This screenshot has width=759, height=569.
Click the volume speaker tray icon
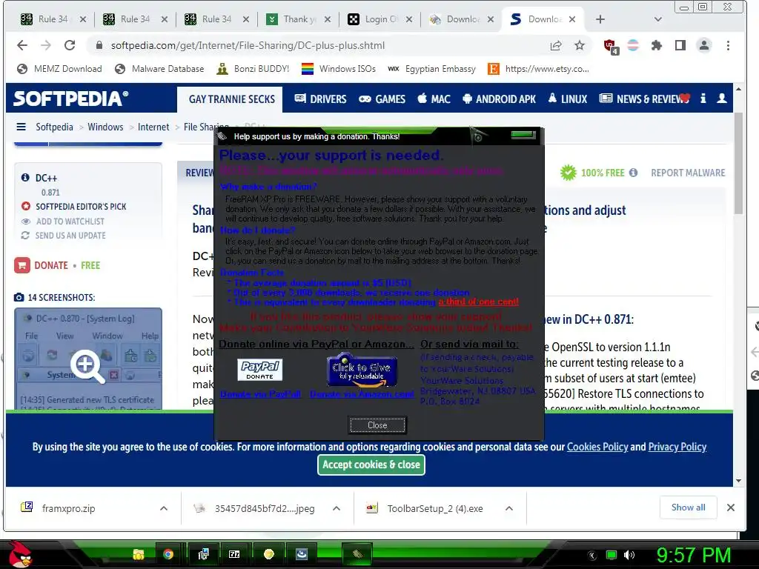coord(629,555)
